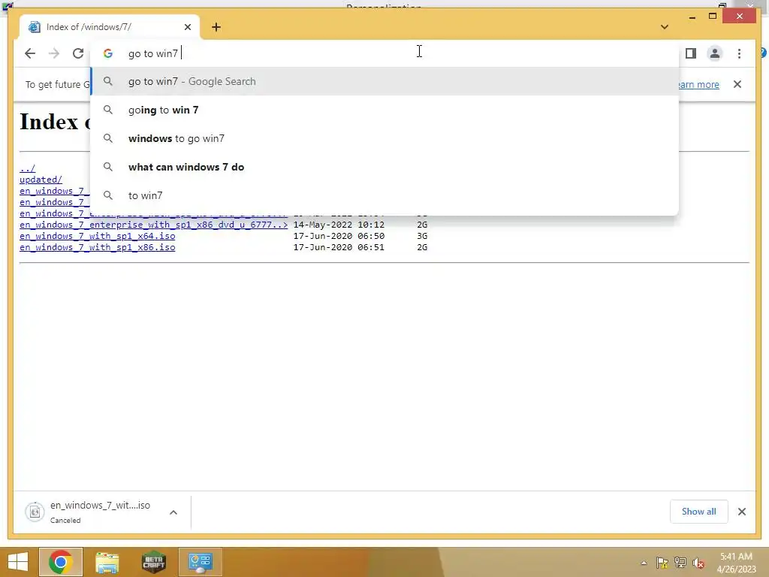Expand download item options chevron

tap(173, 512)
